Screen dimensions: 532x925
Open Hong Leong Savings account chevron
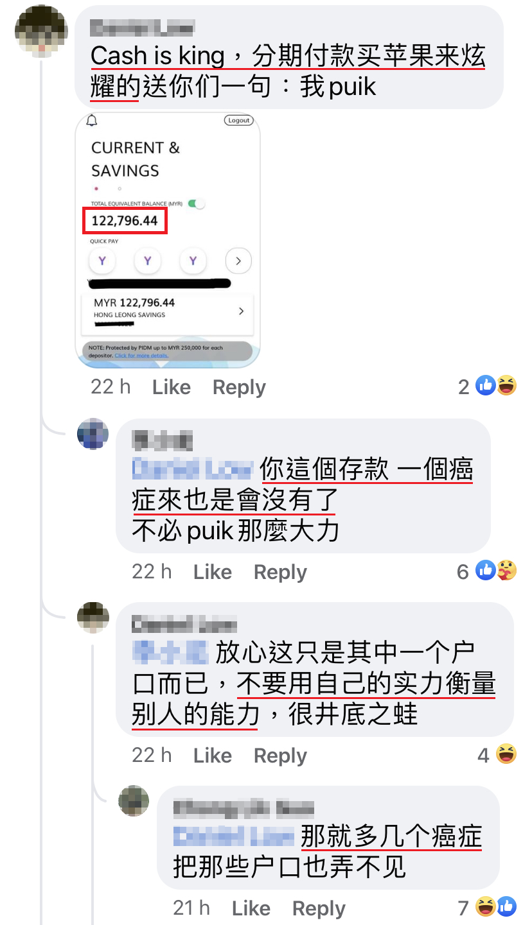241,311
